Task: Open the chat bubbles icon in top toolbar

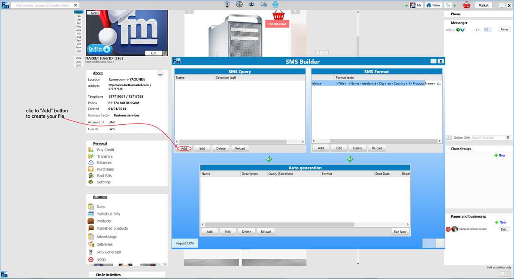Action: (x=263, y=4)
